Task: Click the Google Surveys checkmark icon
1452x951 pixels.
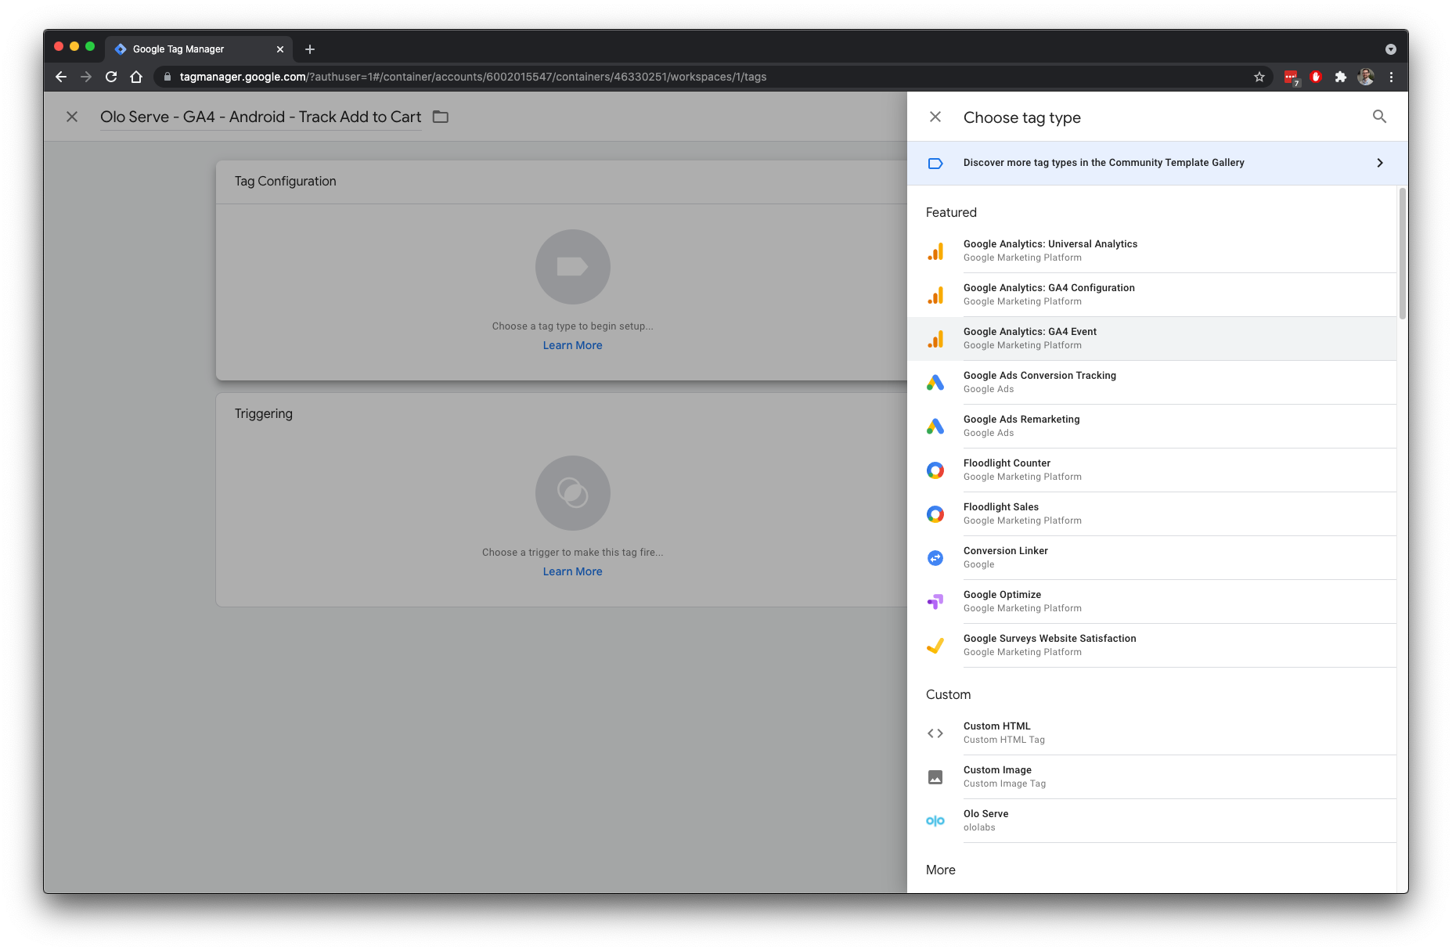Action: pyautogui.click(x=935, y=646)
